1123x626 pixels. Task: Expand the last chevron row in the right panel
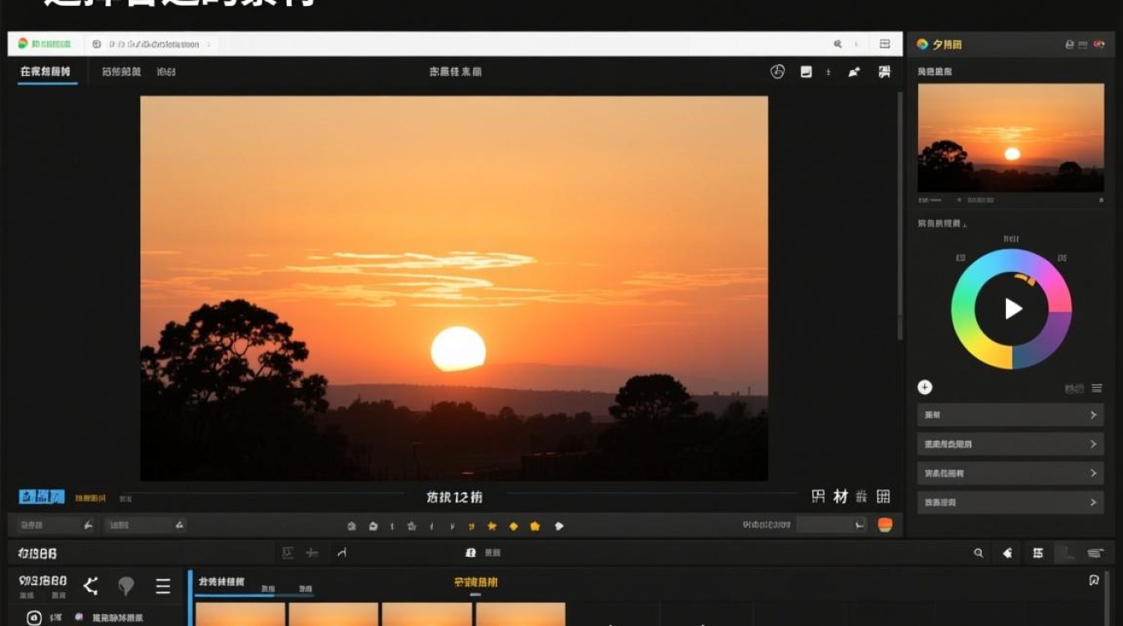(1010, 502)
